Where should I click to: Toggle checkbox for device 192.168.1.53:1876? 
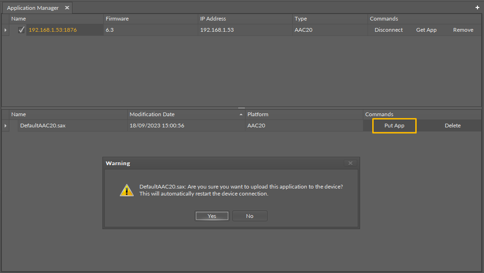[x=21, y=30]
